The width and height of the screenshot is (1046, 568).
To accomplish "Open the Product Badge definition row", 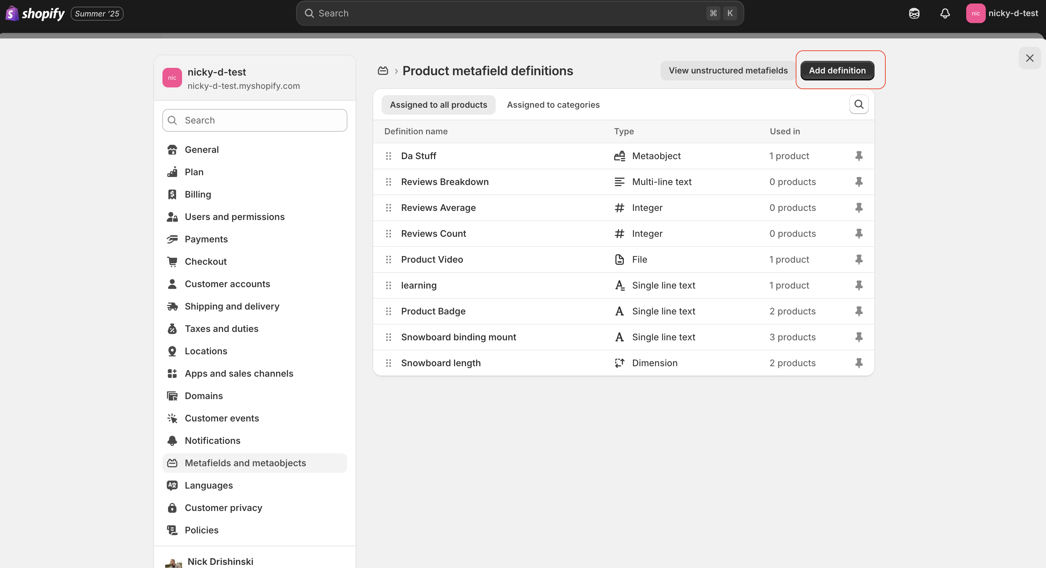I will [x=433, y=311].
